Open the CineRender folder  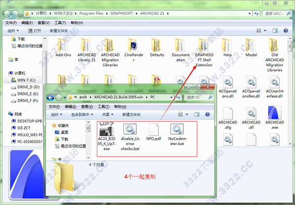tap(134, 50)
